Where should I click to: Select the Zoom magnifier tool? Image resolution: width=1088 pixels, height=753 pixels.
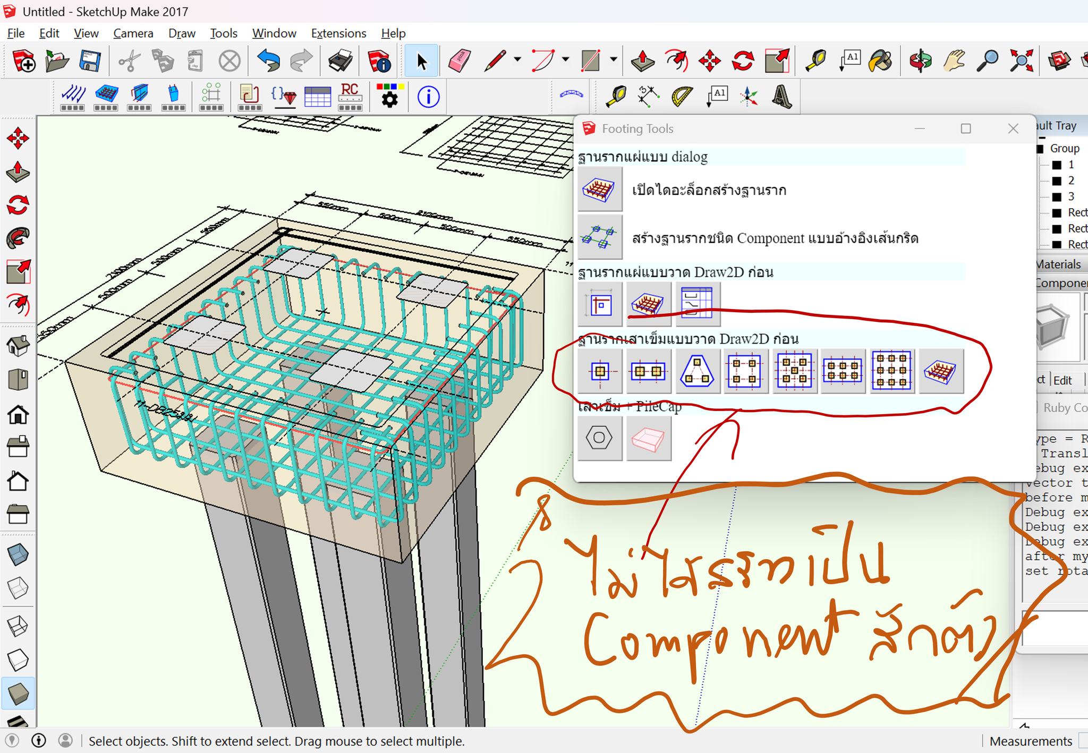click(988, 61)
